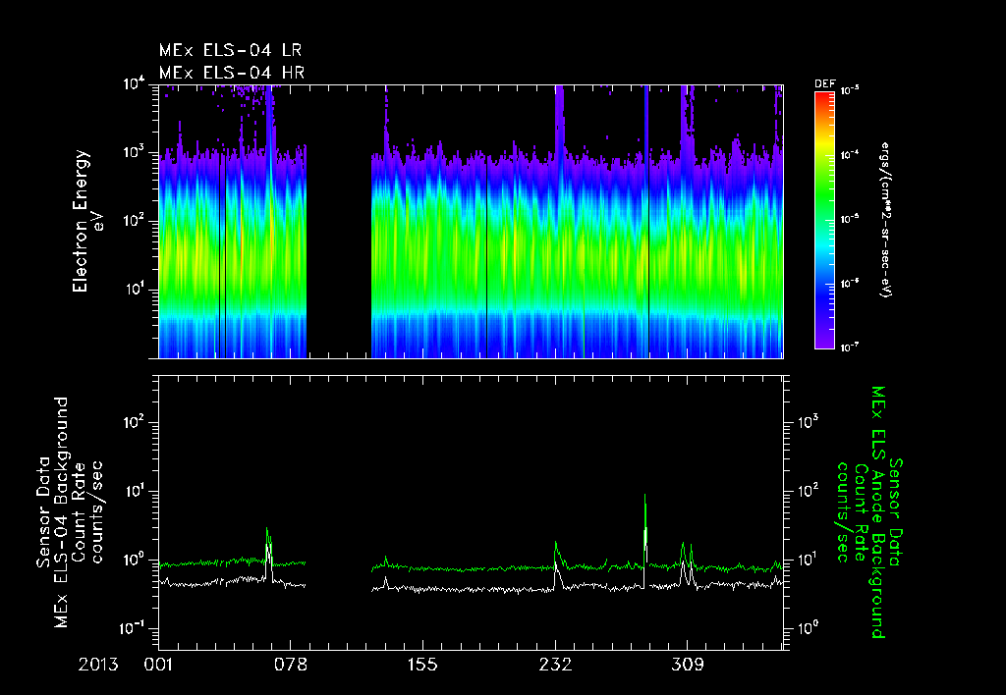Click the '155' day tick label
The height and width of the screenshot is (695, 1006).
click(x=422, y=665)
